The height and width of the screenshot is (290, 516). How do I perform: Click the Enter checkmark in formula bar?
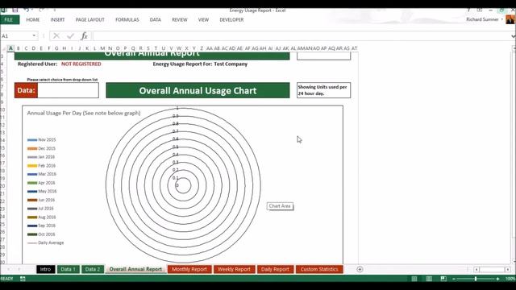click(x=70, y=35)
